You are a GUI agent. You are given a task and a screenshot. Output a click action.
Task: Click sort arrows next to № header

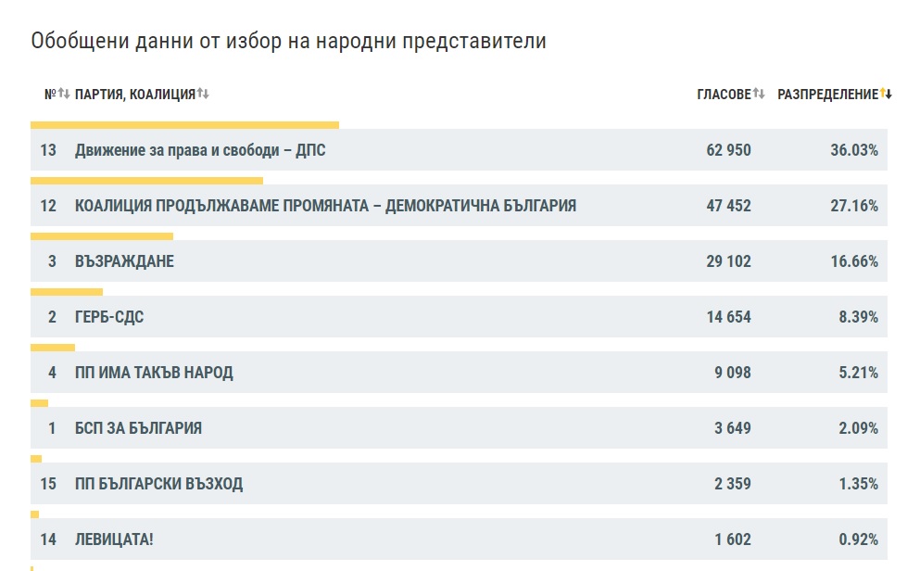click(x=64, y=94)
